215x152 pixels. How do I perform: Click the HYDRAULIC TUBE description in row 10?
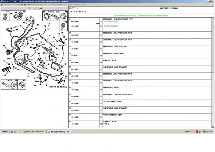tap(111, 88)
